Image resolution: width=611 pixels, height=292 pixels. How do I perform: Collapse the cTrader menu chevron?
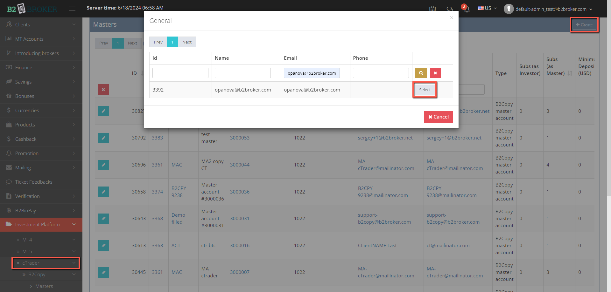(74, 263)
